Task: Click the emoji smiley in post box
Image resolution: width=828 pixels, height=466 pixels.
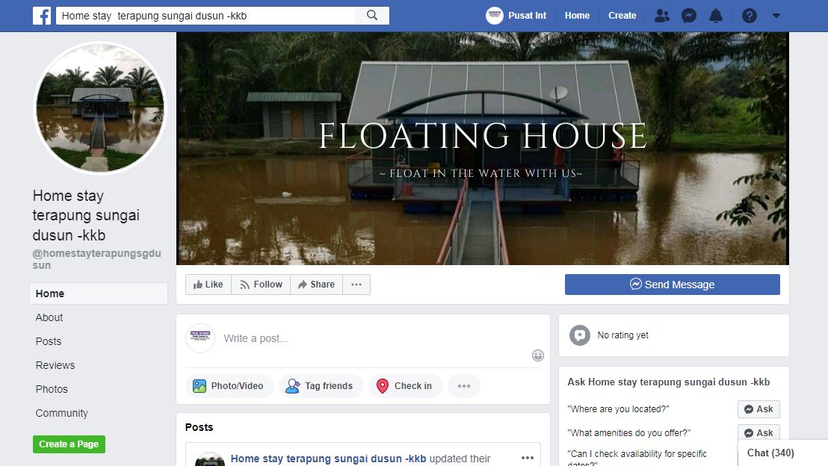Action: pyautogui.click(x=537, y=355)
